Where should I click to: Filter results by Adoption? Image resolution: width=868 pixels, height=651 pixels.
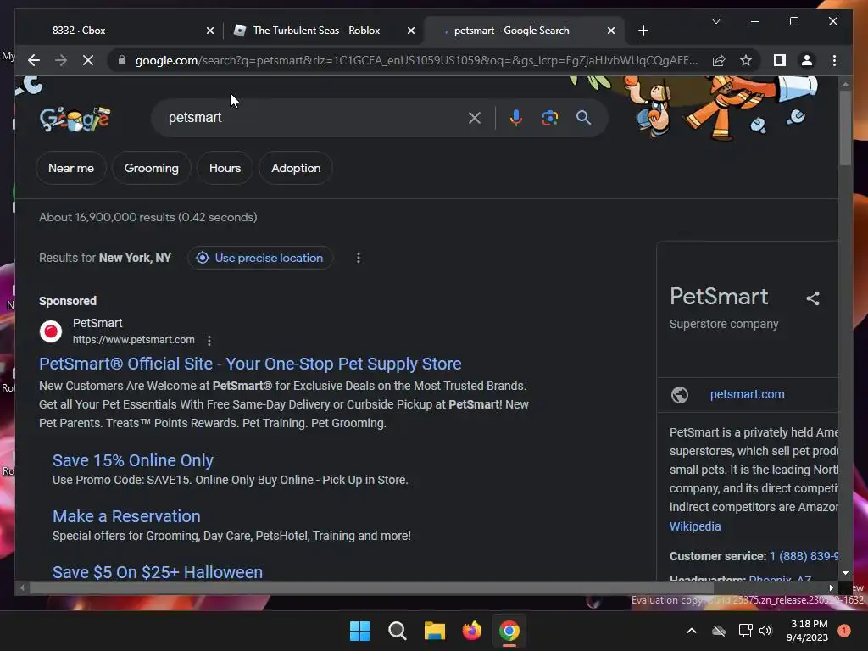pos(296,168)
